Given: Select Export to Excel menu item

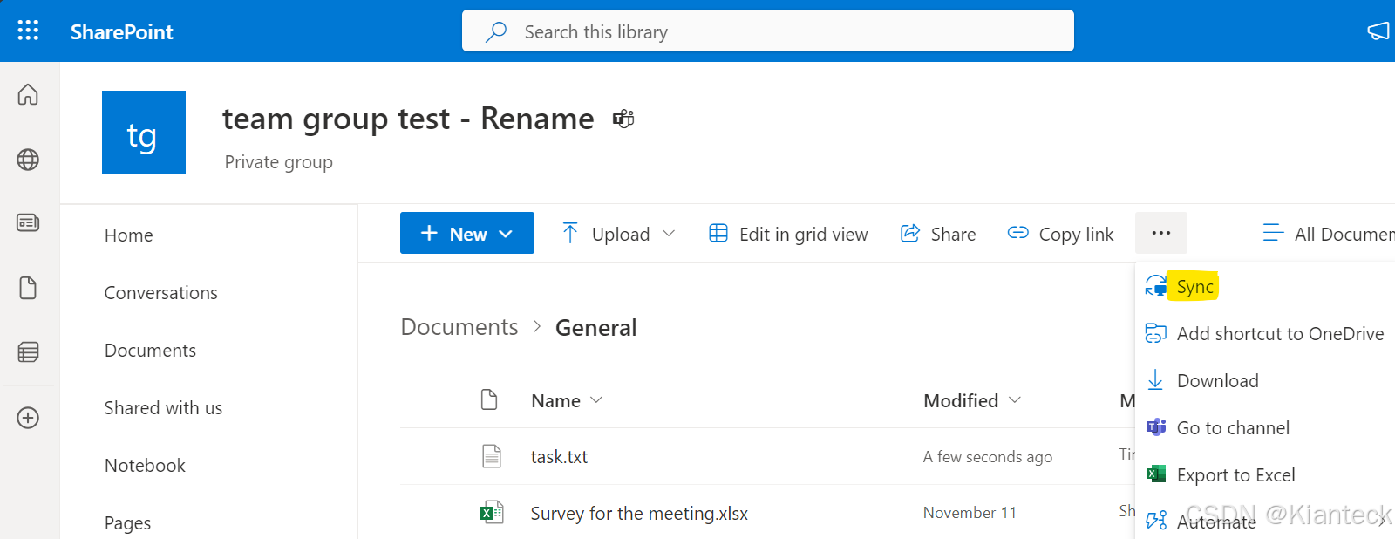Looking at the screenshot, I should coord(1235,475).
